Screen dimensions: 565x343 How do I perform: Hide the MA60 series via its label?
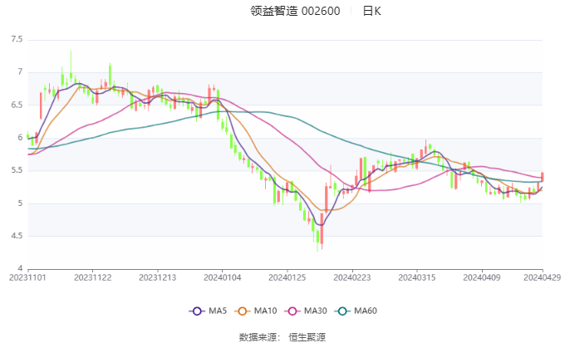coord(366,311)
